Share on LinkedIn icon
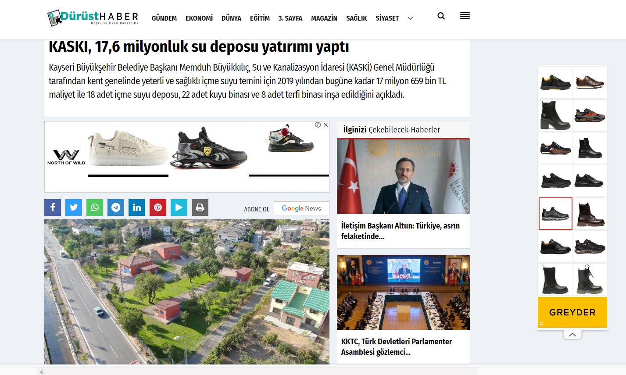Screen dimensions: 626x375 point(137,207)
